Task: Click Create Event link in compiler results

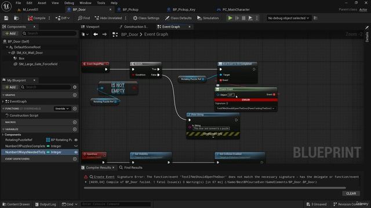Action: tap(104, 177)
